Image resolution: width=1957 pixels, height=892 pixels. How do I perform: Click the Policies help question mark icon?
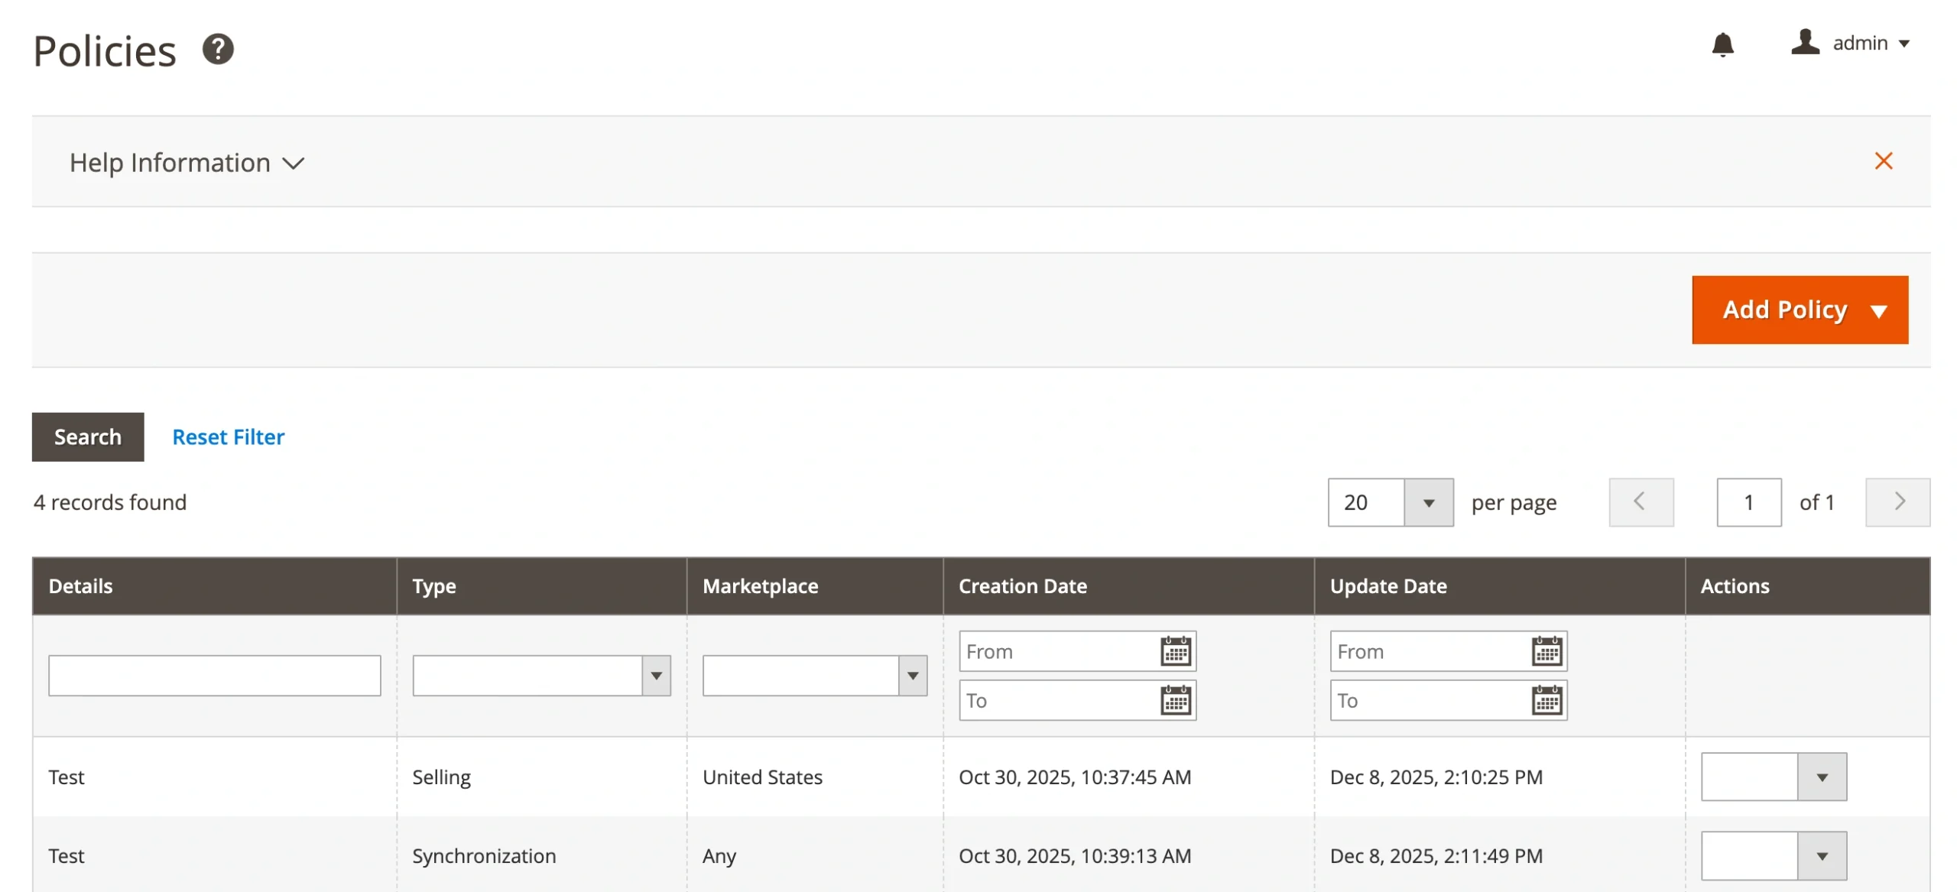tap(217, 50)
